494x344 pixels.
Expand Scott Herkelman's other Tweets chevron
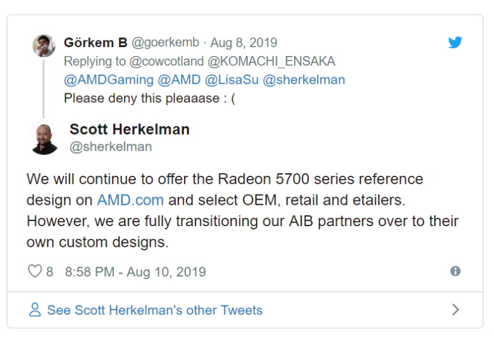(x=455, y=310)
